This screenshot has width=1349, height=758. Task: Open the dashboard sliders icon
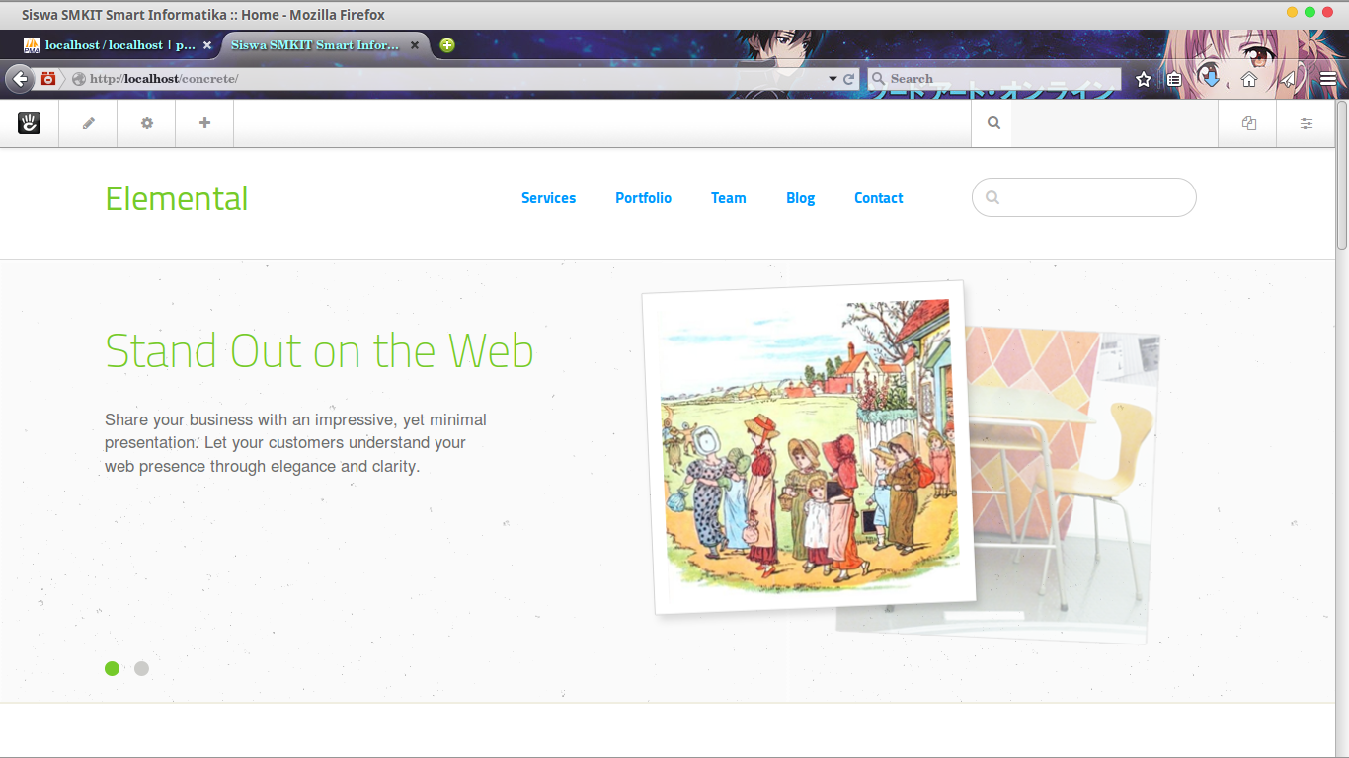point(1307,123)
